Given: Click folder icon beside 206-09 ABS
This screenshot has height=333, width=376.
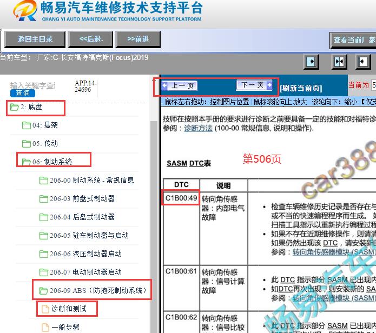Looking at the screenshot, I should coord(44,291).
